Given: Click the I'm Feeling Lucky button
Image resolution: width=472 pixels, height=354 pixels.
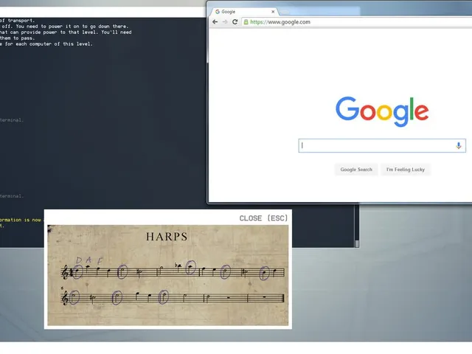Looking at the screenshot, I should pyautogui.click(x=406, y=170).
